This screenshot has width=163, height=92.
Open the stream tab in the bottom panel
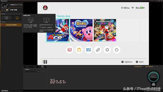pyautogui.click(x=35, y=67)
